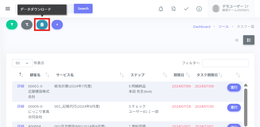Click the Search button

click(x=83, y=9)
